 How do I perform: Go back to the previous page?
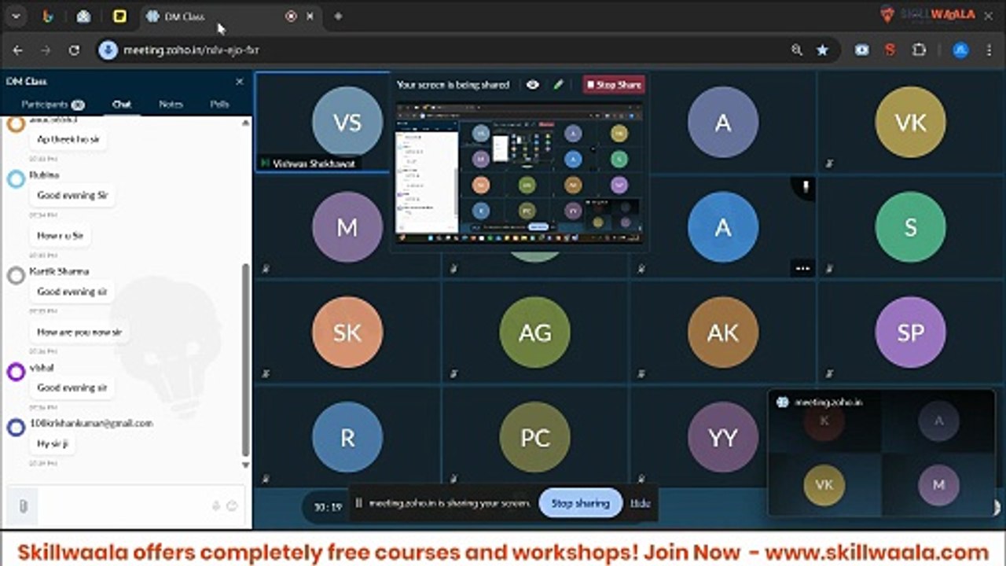coord(17,50)
